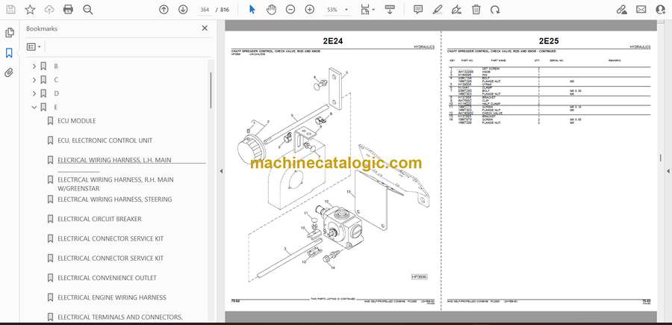Select the Highlight pen tool
672x325 pixels.
[x=437, y=10]
